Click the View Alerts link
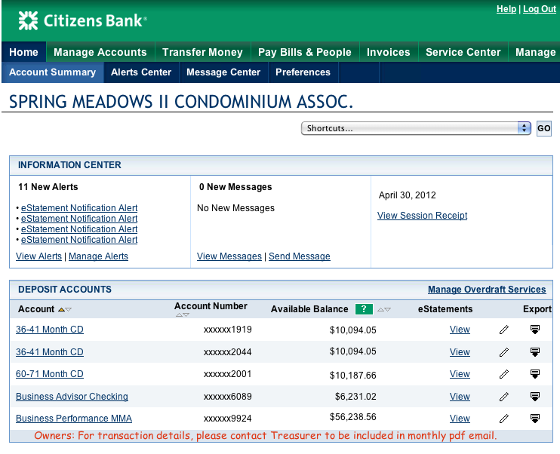 [38, 256]
